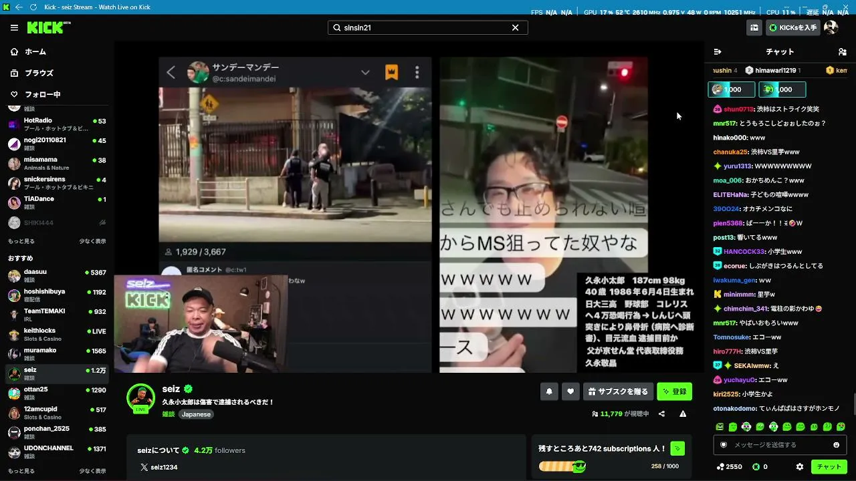The image size is (856, 481).
Task: Click the KICKsを入手 button
Action: point(793,27)
